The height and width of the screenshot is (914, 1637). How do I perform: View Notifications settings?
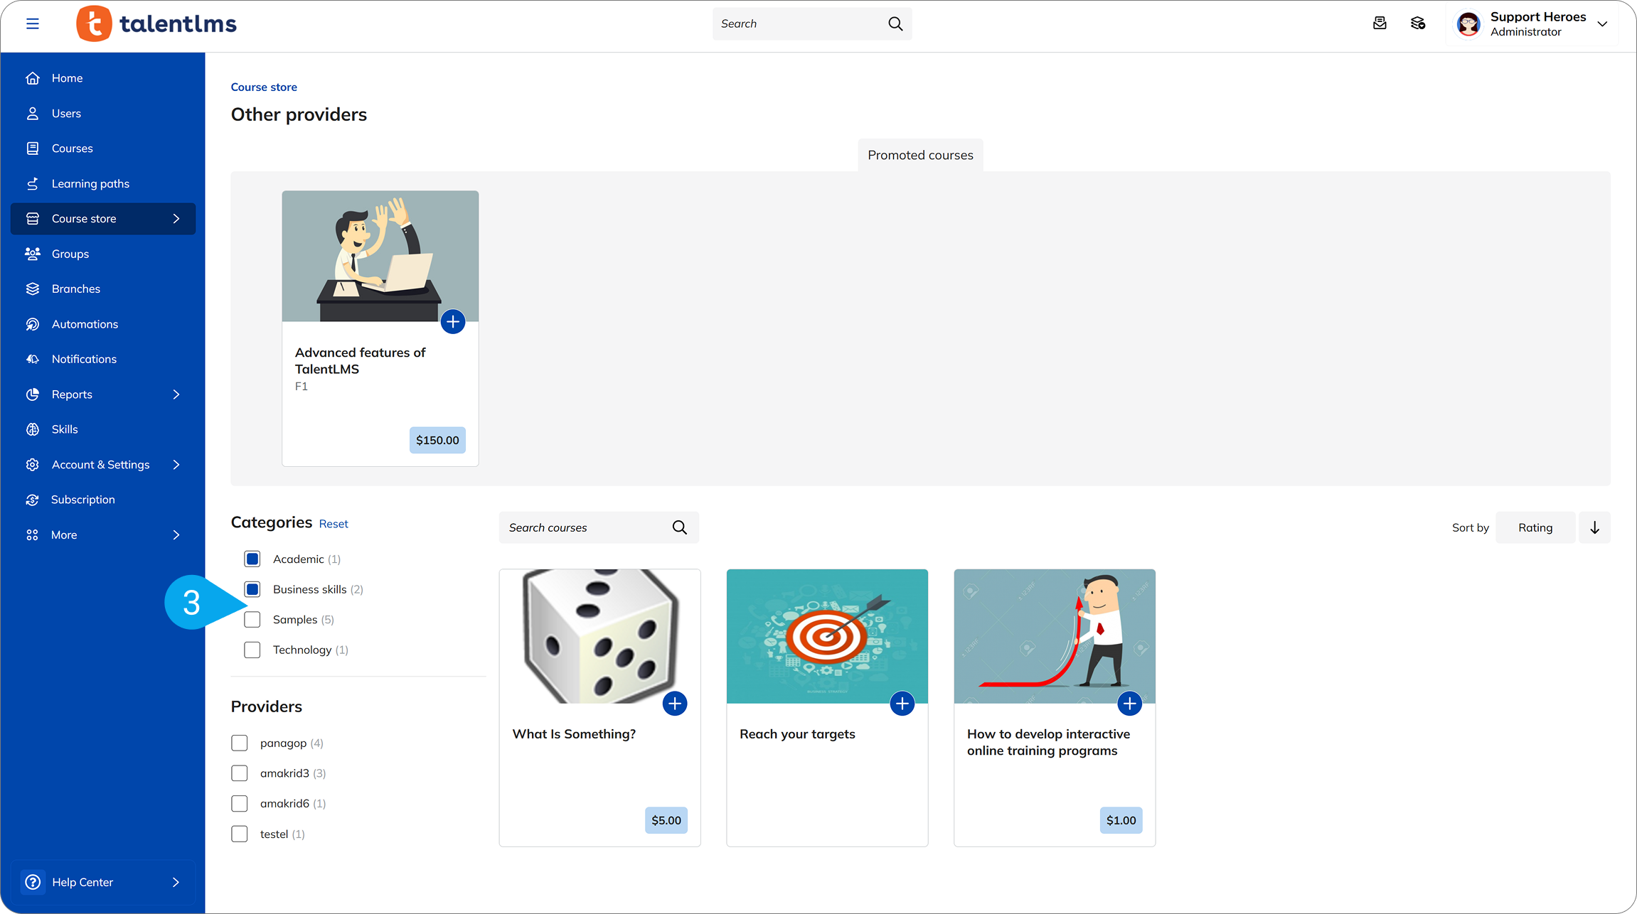pos(83,358)
